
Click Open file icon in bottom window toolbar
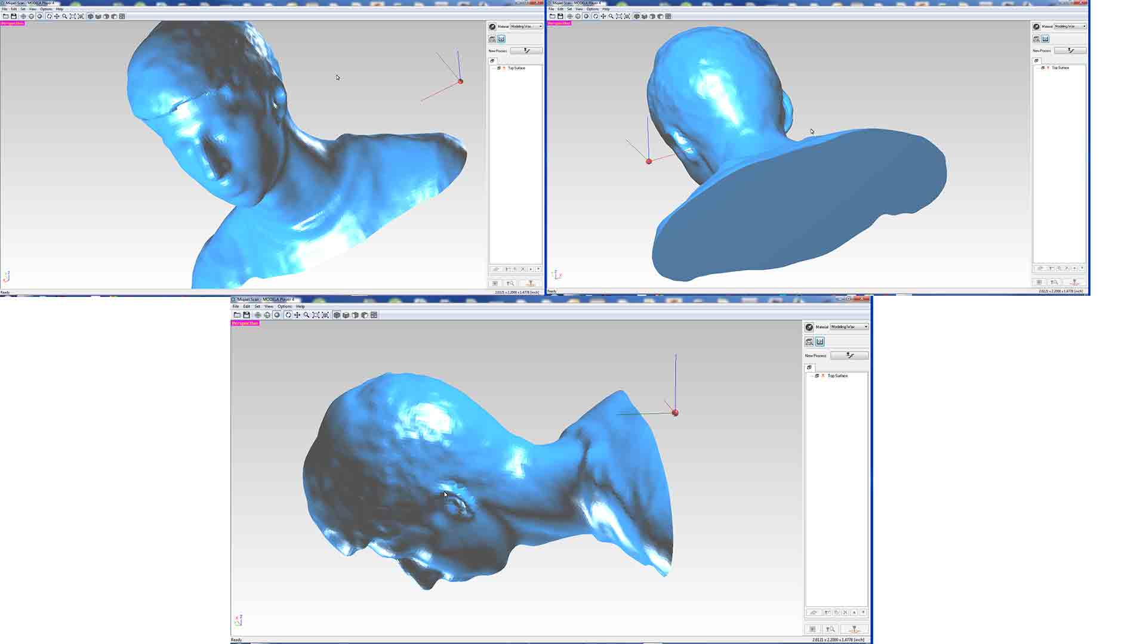[x=237, y=315]
